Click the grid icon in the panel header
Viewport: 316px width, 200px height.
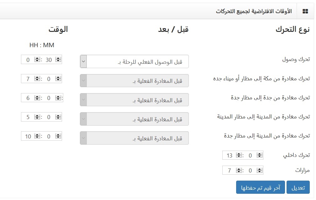tap(305, 12)
